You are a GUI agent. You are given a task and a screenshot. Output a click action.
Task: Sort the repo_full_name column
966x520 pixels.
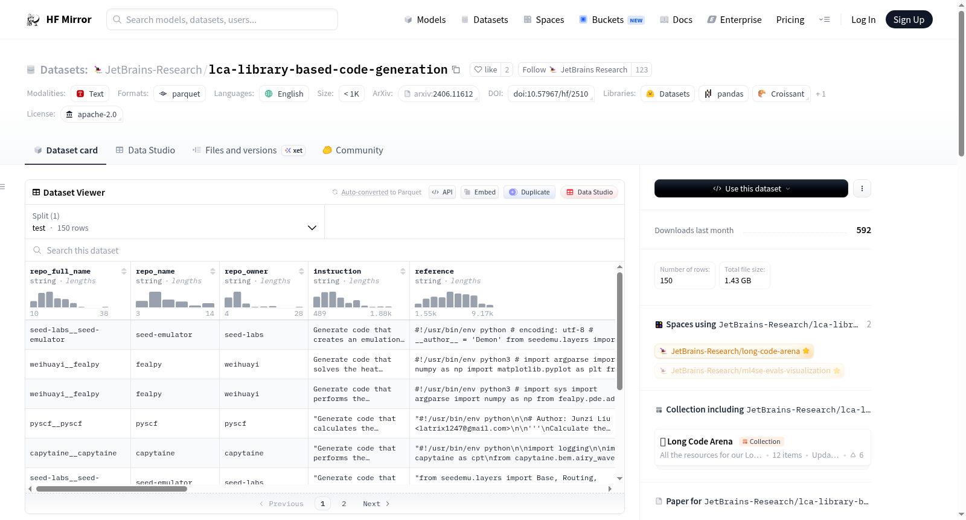tap(124, 271)
